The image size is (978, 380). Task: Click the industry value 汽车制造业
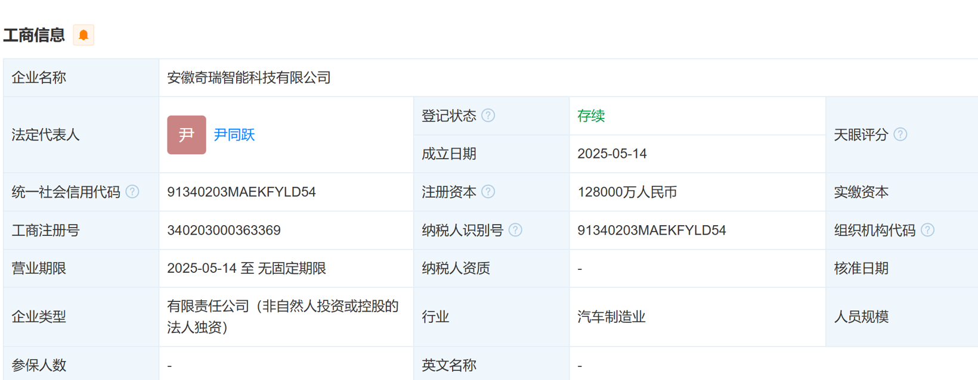pyautogui.click(x=611, y=317)
